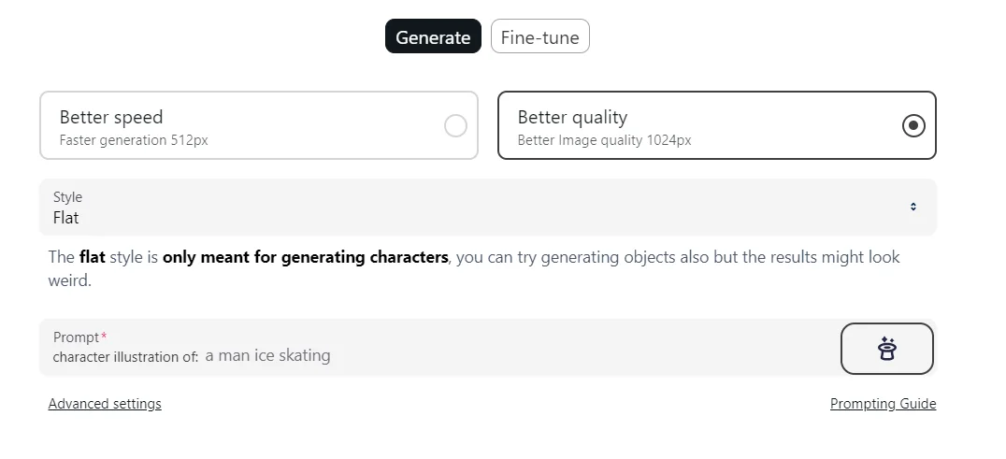Open Advanced settings link
This screenshot has height=459, width=1006.
pyautogui.click(x=105, y=404)
